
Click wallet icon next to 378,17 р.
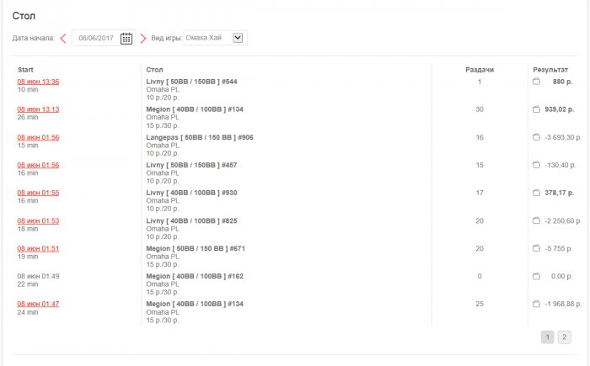[x=536, y=193]
